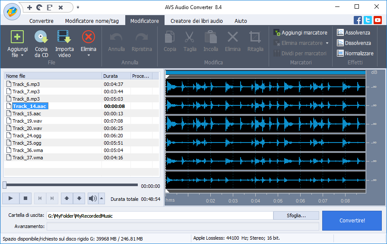Select Track_37.wma in the list
Viewport: 387px width, 244px height.
pos(82,158)
